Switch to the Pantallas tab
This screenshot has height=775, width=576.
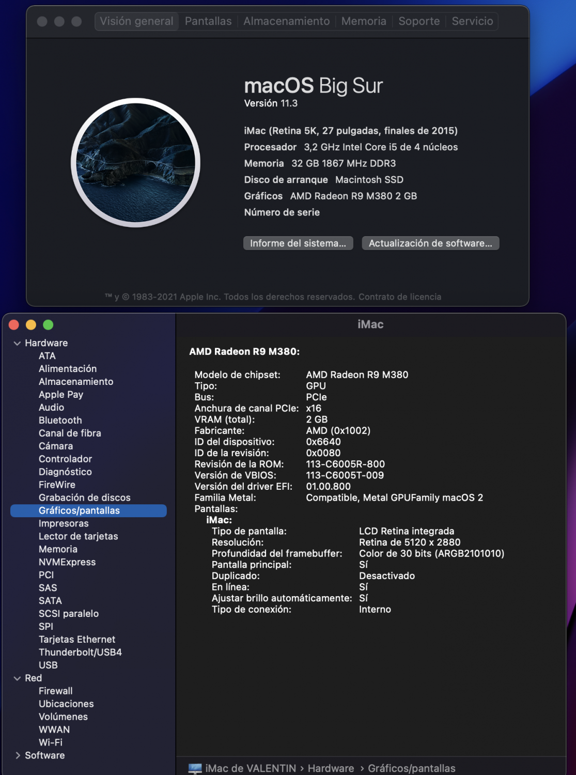208,21
